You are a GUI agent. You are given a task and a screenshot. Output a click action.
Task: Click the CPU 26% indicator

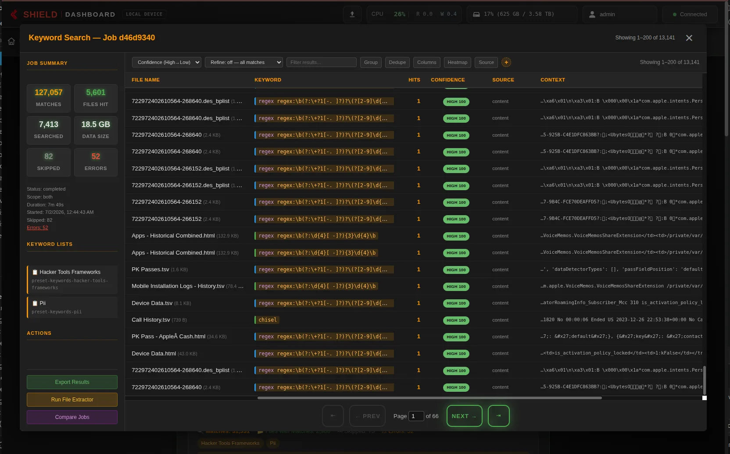coord(388,14)
